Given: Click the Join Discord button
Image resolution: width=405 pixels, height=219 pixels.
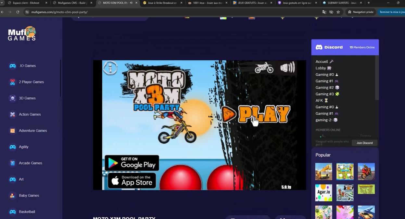Looking at the screenshot, I should (x=364, y=143).
